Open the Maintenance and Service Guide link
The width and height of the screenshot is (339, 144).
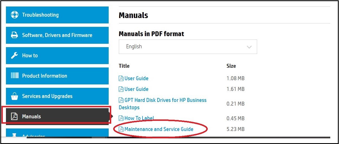tap(159, 129)
